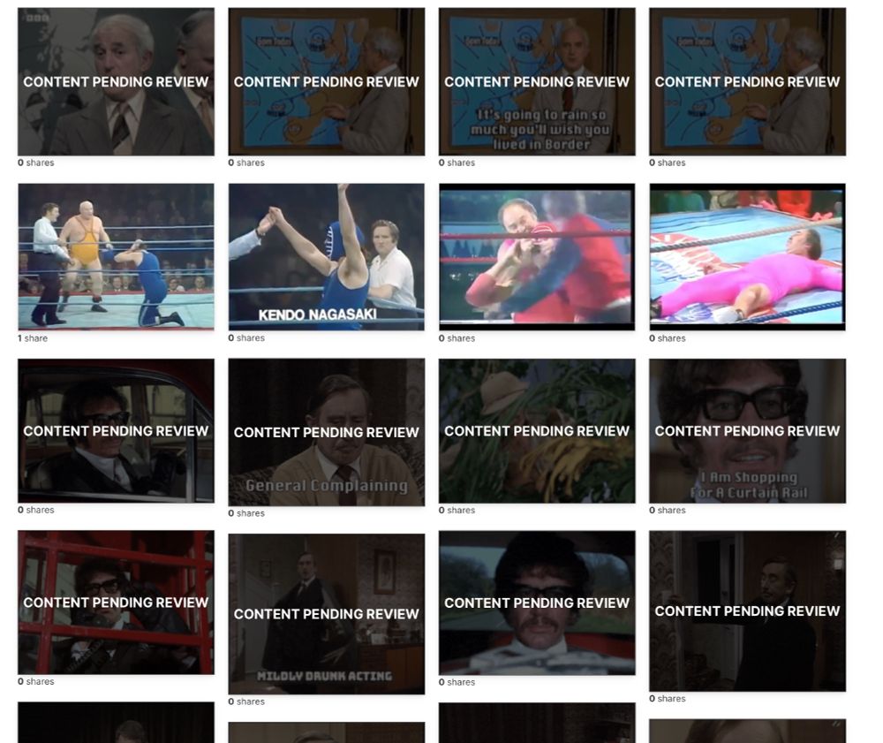Open the Kendo Nagasaki wrestling GIF
Screen dimensions: 883x743
tap(327, 256)
